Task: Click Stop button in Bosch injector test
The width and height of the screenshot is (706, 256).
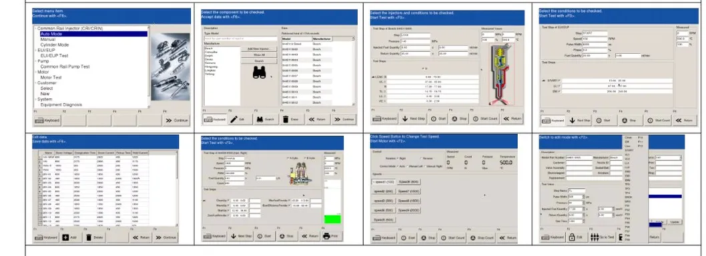Action: (x=459, y=119)
